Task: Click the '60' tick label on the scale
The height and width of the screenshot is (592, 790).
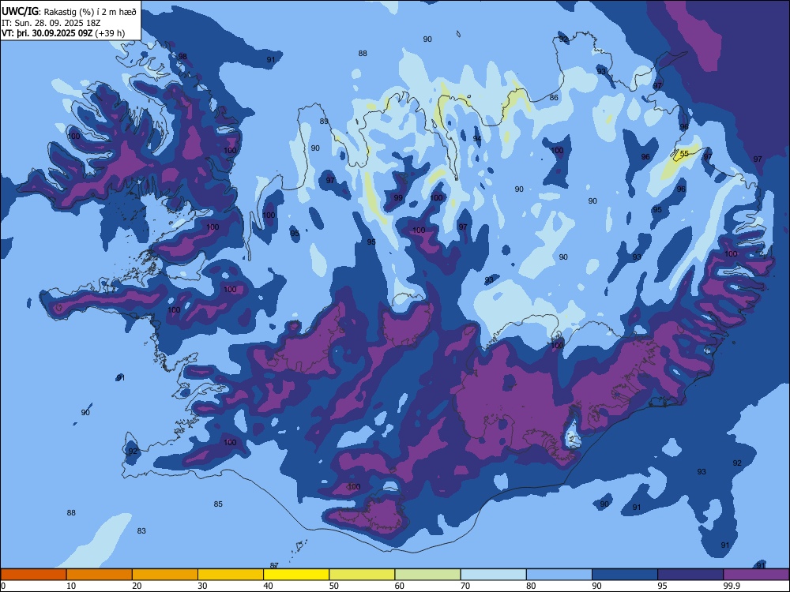Action: coord(400,586)
